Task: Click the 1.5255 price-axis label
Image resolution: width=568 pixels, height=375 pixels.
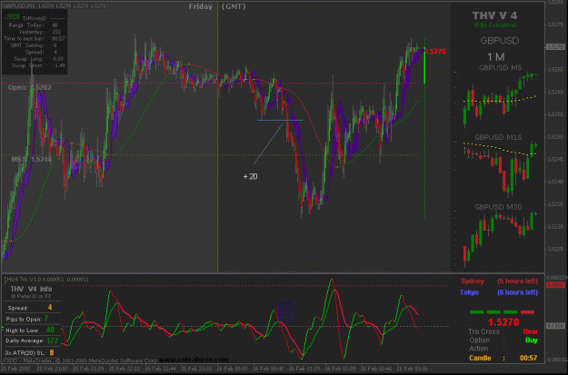Action: point(556,114)
